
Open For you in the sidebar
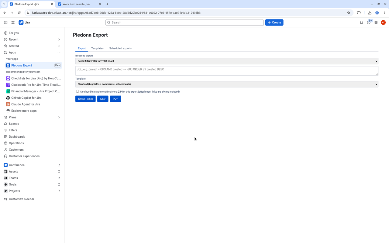[32, 33]
